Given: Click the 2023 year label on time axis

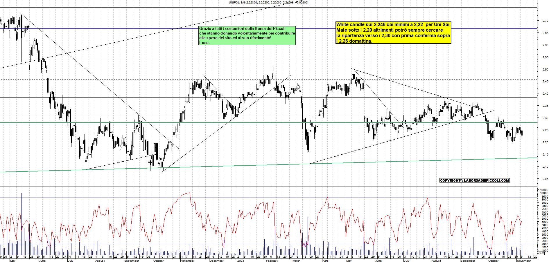Looking at the screenshot, I should 241,261.
